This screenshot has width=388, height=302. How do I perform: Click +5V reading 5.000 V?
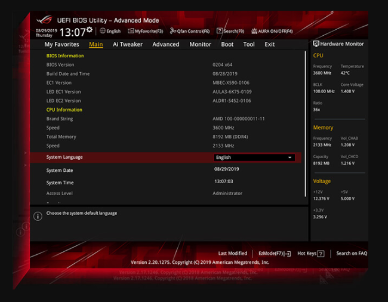click(x=347, y=199)
